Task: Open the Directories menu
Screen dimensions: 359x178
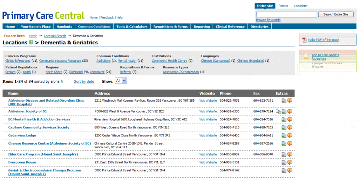Action: point(259,27)
